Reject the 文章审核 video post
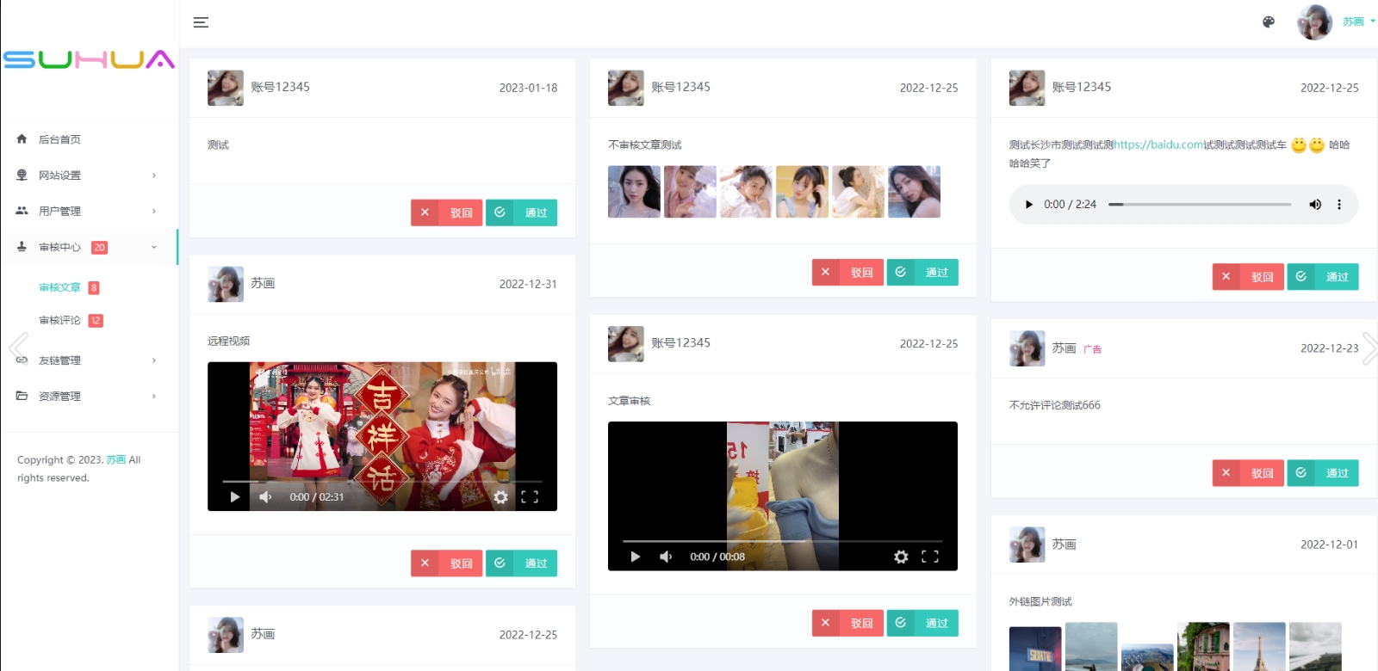The width and height of the screenshot is (1378, 671). pos(847,623)
